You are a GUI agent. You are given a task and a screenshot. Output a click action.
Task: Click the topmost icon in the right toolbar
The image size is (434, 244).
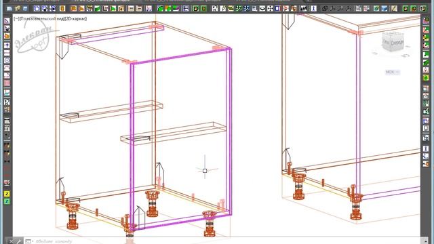[426, 21]
